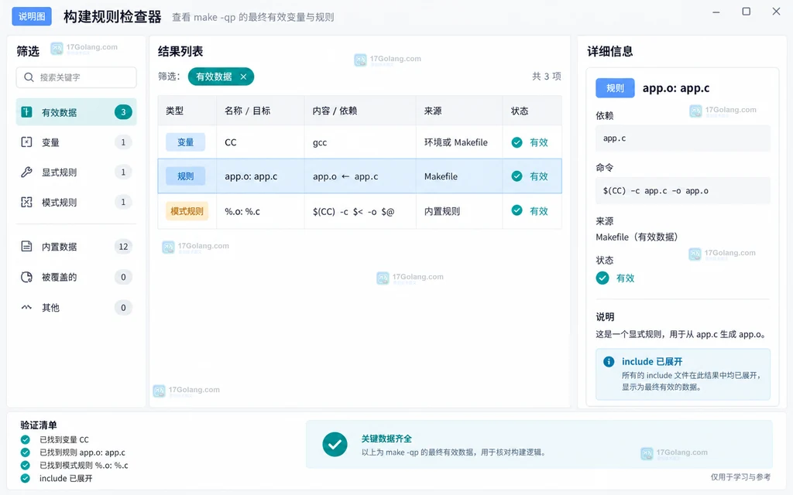Click the status check icon in app.o row
Screen dimensions: 793x495
coord(517,176)
